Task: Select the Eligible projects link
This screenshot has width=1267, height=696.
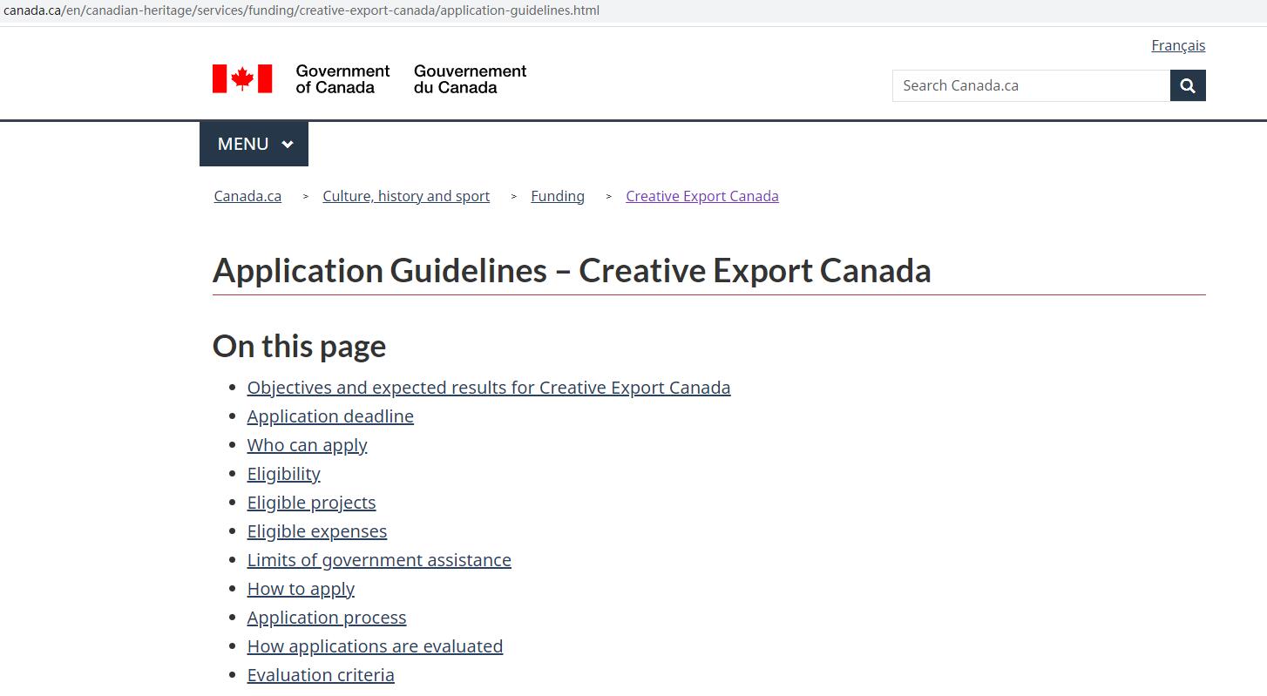Action: (311, 503)
